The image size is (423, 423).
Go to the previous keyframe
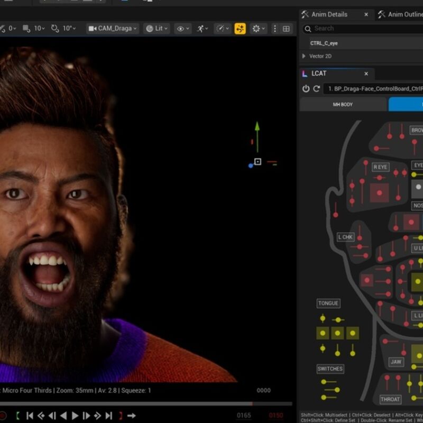click(41, 416)
